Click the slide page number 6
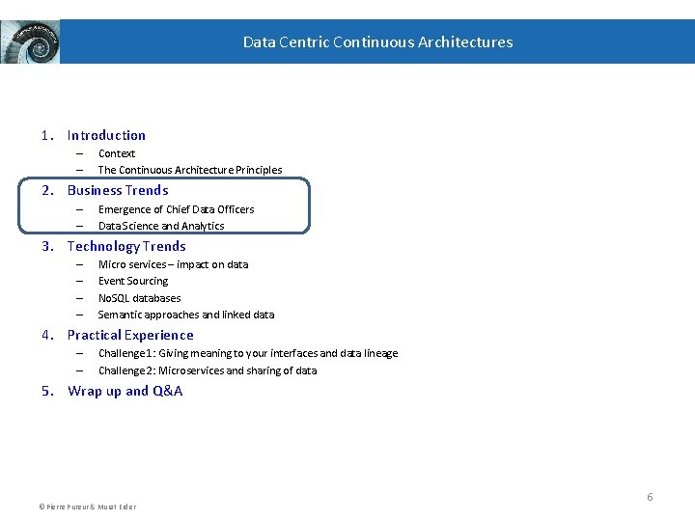 (x=650, y=497)
